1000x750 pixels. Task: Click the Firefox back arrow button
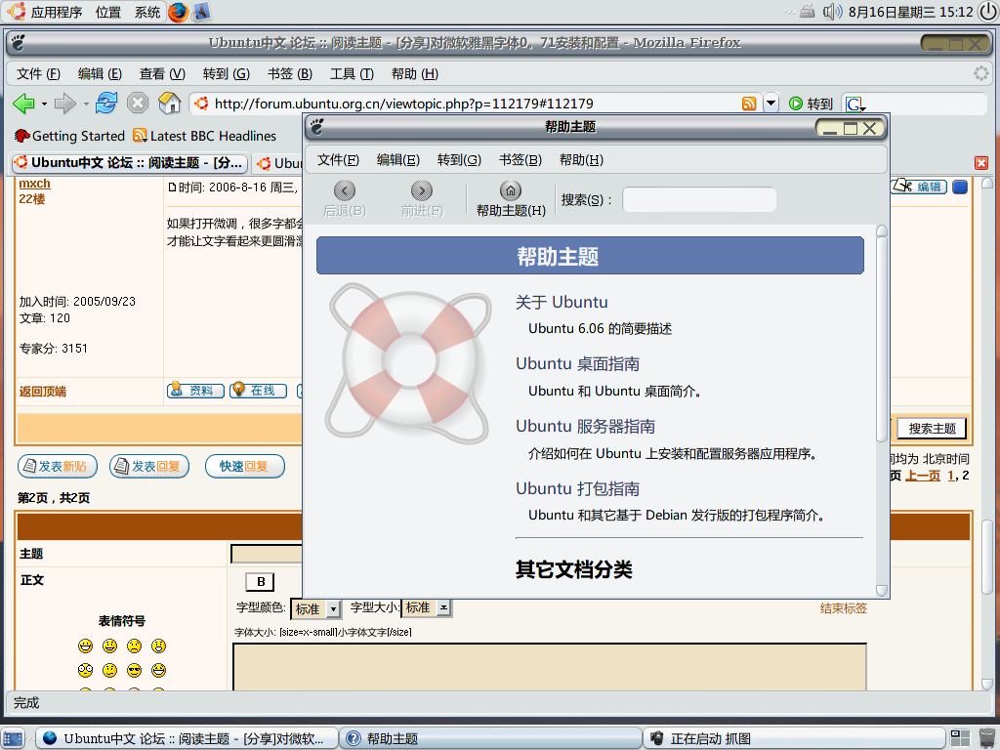(x=23, y=104)
